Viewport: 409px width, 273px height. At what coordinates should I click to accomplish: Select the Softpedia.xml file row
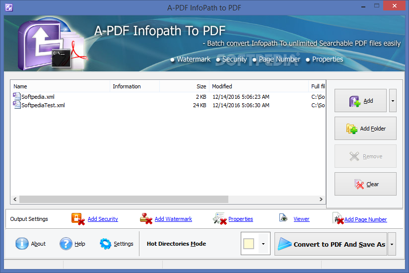(169, 97)
